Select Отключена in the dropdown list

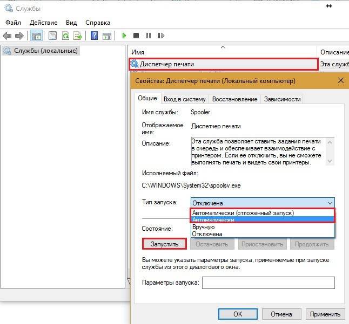(x=207, y=234)
